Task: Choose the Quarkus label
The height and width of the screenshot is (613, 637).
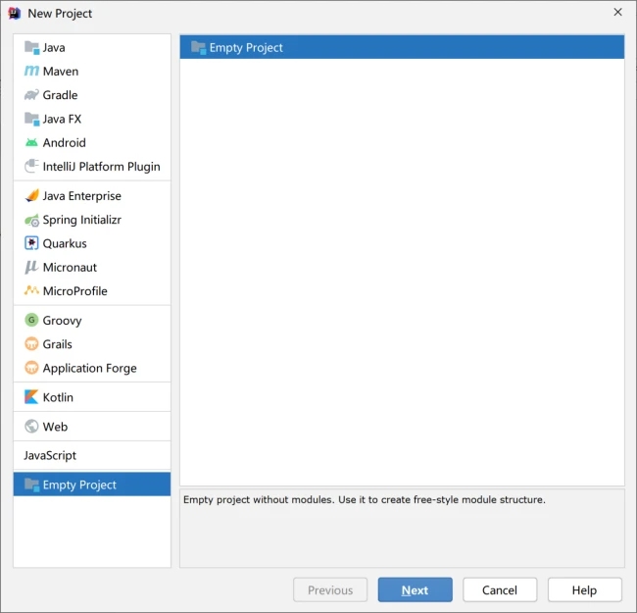Action: click(65, 243)
